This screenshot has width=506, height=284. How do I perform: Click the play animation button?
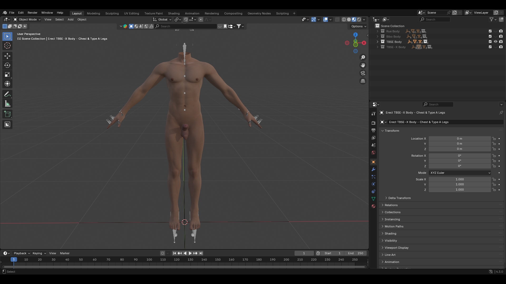coord(190,253)
